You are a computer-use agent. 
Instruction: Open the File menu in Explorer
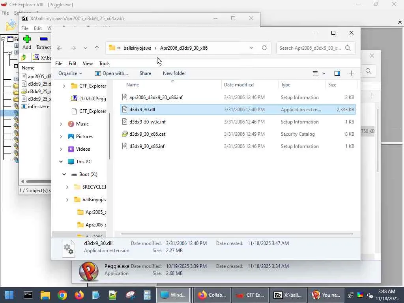59,64
